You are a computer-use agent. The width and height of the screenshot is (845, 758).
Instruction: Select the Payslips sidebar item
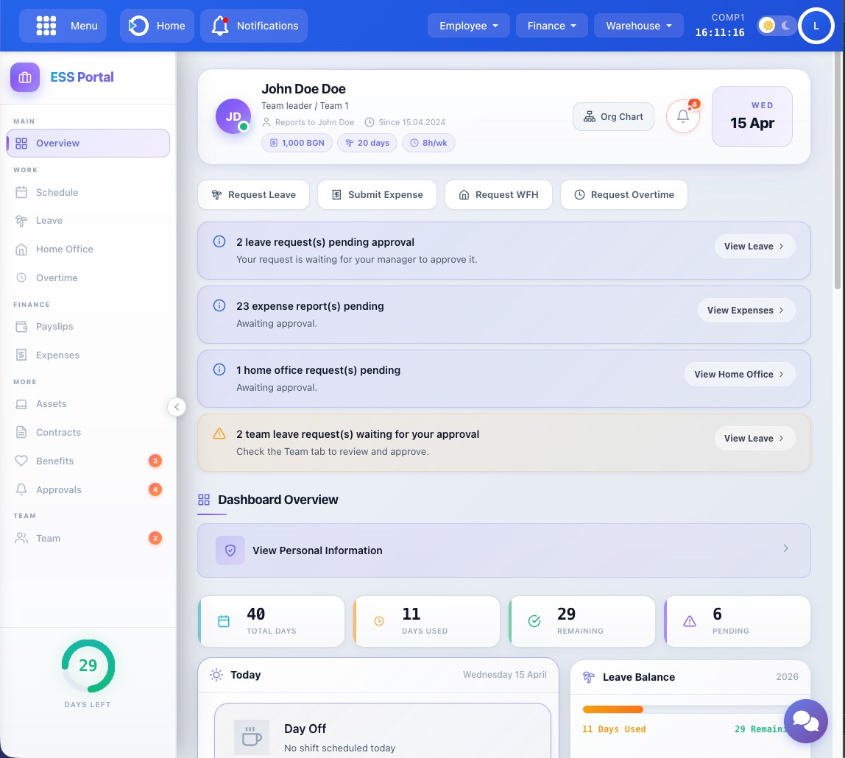[54, 326]
